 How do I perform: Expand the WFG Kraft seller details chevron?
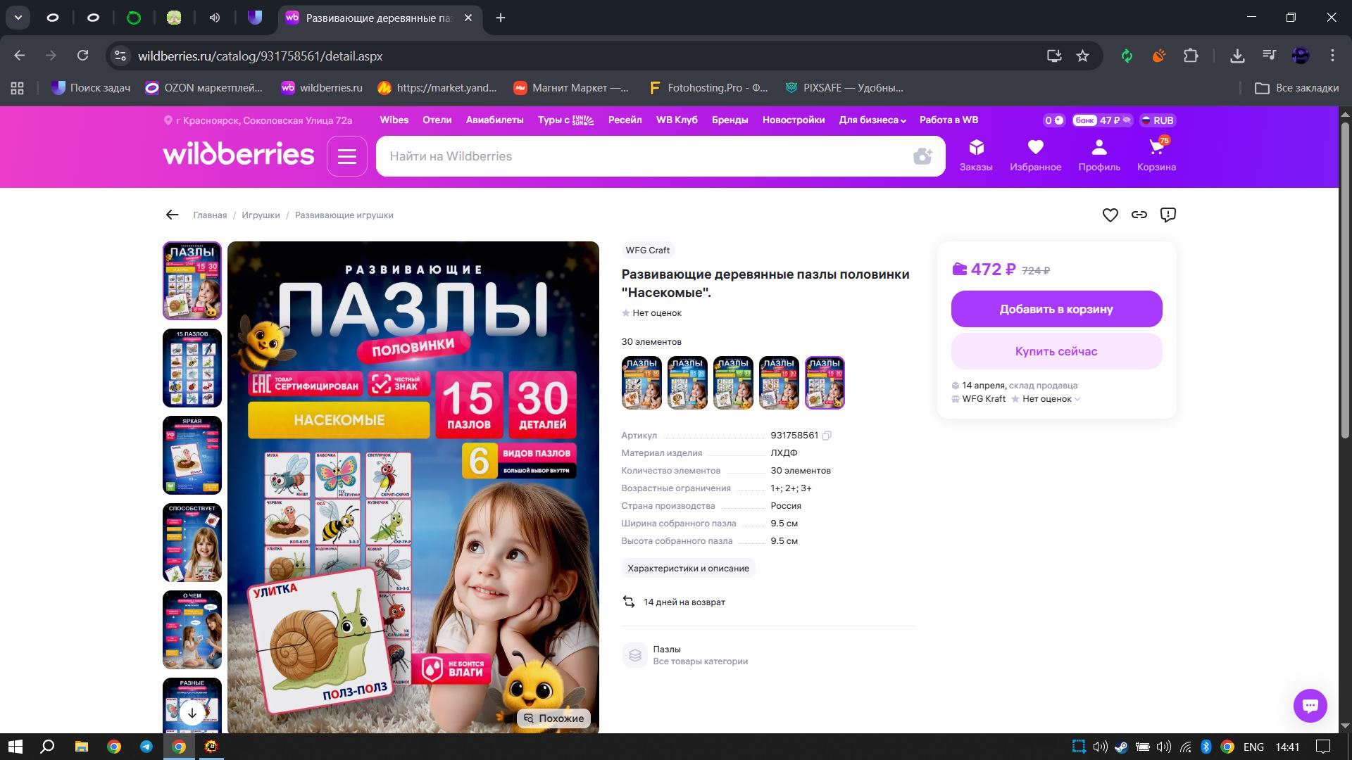(x=1077, y=399)
